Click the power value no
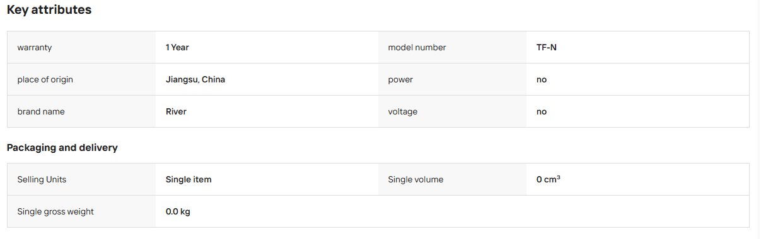The width and height of the screenshot is (761, 239). click(x=542, y=80)
